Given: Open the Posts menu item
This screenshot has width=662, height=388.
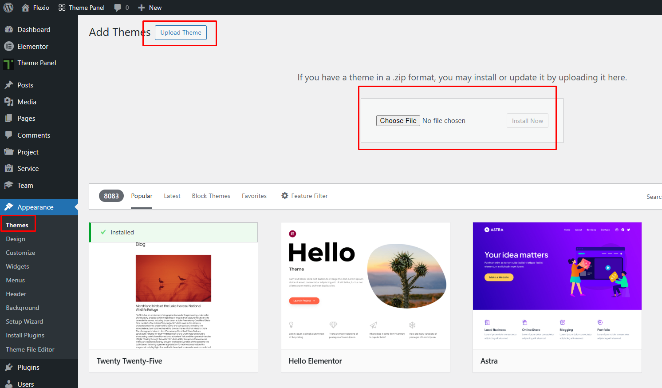Looking at the screenshot, I should coord(25,85).
